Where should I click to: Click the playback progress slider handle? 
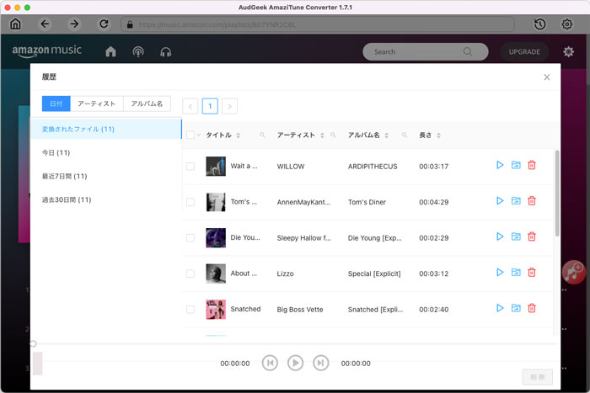(x=33, y=344)
